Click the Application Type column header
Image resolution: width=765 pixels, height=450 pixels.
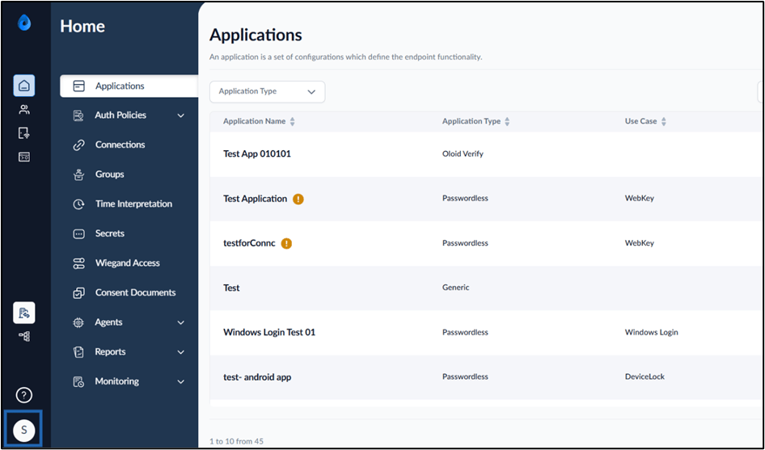click(x=471, y=121)
